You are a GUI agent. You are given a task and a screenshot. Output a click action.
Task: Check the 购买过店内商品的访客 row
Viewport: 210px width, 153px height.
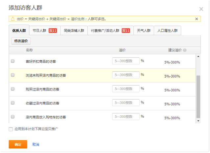click(x=13, y=89)
